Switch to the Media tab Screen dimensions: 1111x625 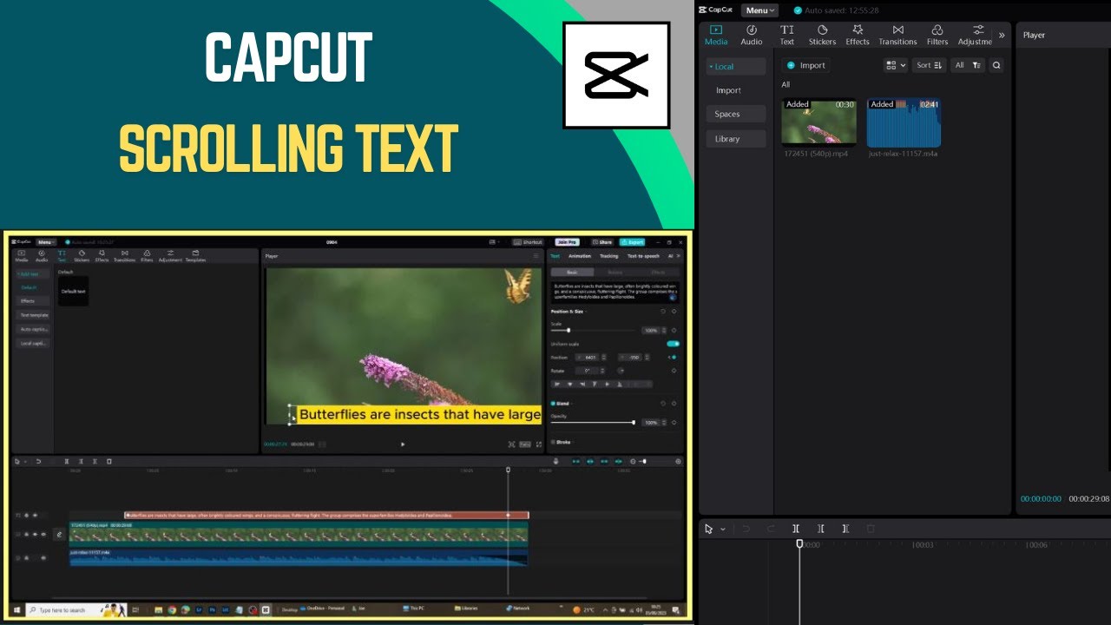click(x=716, y=35)
